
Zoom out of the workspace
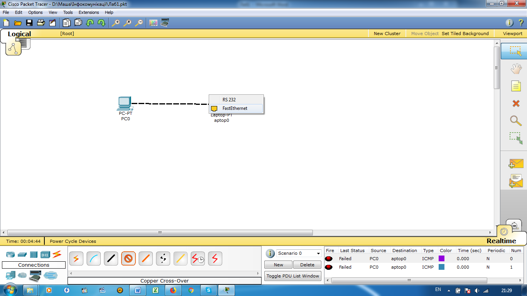(x=139, y=23)
